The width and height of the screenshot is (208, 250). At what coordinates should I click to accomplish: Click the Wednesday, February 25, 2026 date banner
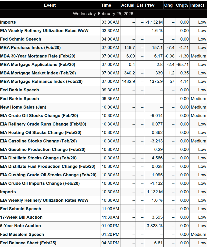(103, 14)
